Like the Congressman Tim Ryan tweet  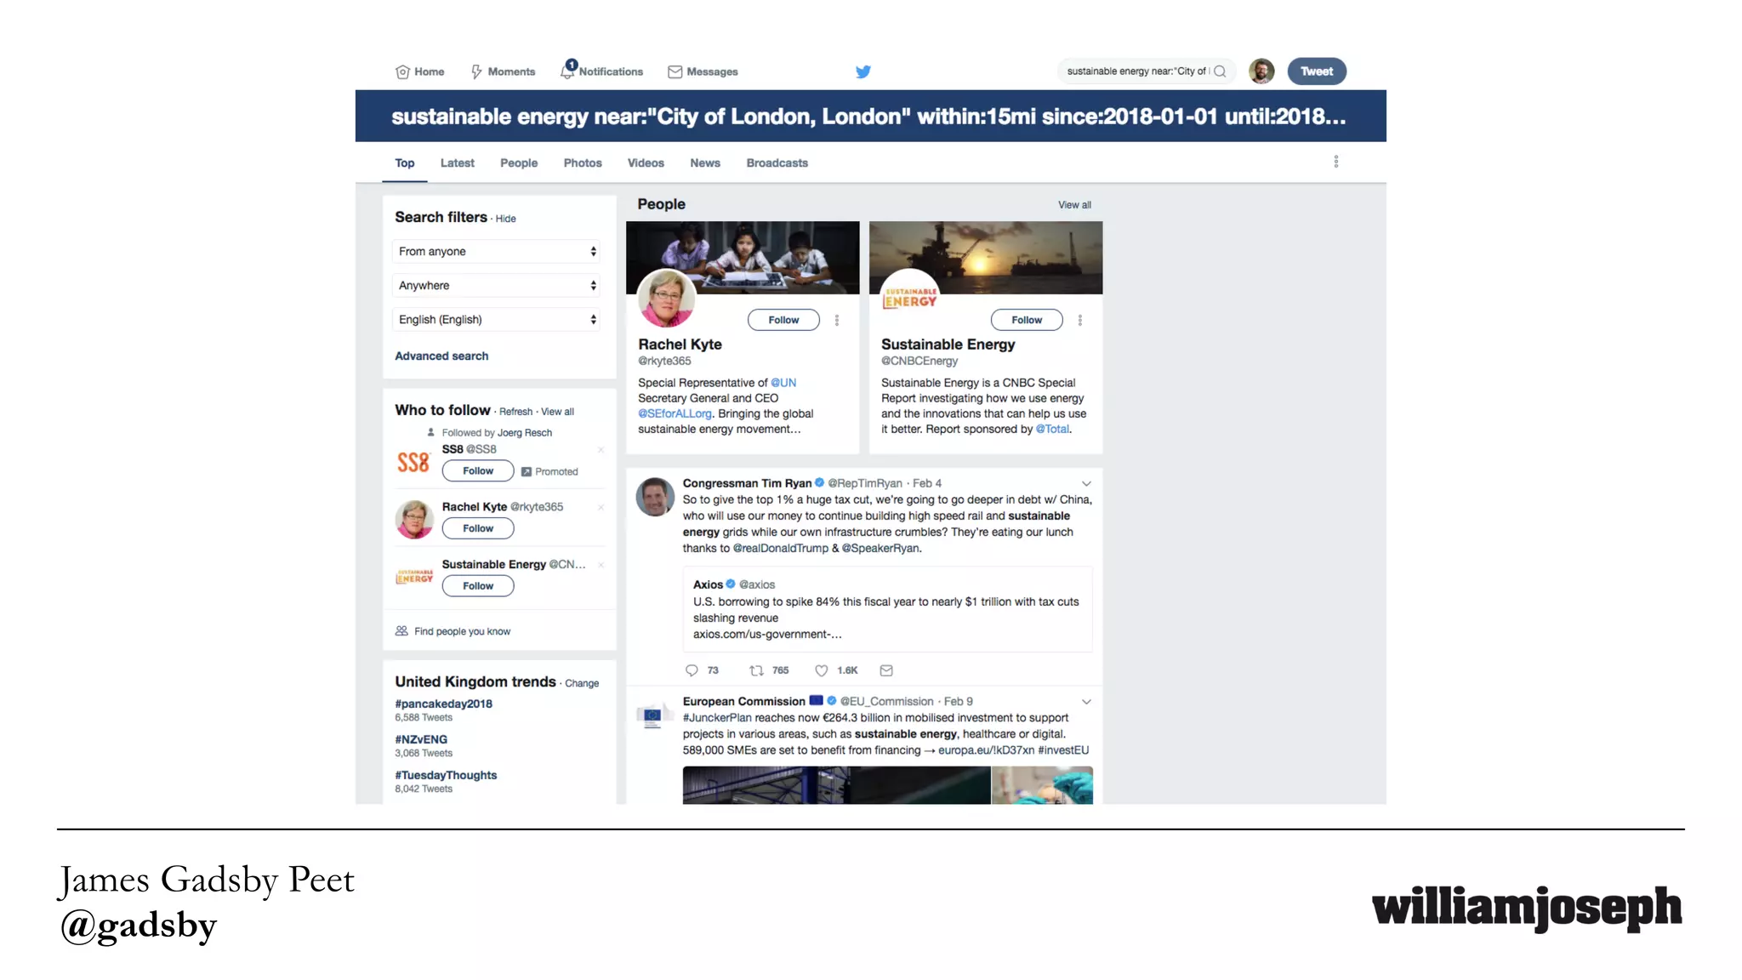click(x=821, y=670)
